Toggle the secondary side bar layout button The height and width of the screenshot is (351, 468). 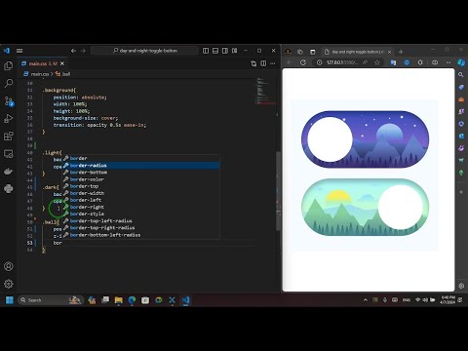(x=225, y=51)
